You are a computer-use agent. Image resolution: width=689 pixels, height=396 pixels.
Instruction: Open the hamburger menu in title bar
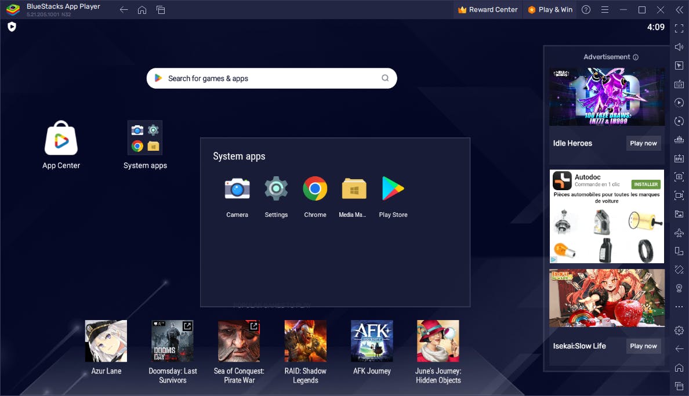[605, 10]
